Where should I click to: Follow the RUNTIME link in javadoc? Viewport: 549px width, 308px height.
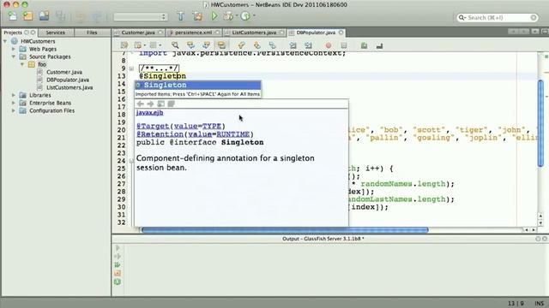(232, 134)
